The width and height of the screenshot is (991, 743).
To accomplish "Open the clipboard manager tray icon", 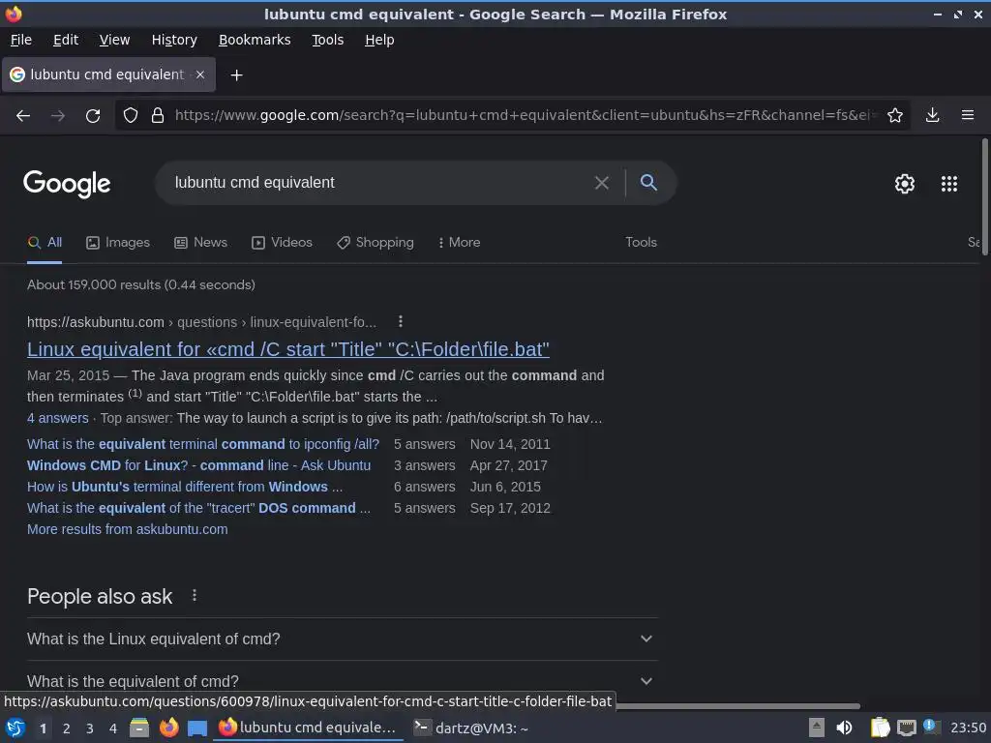I will point(880,728).
